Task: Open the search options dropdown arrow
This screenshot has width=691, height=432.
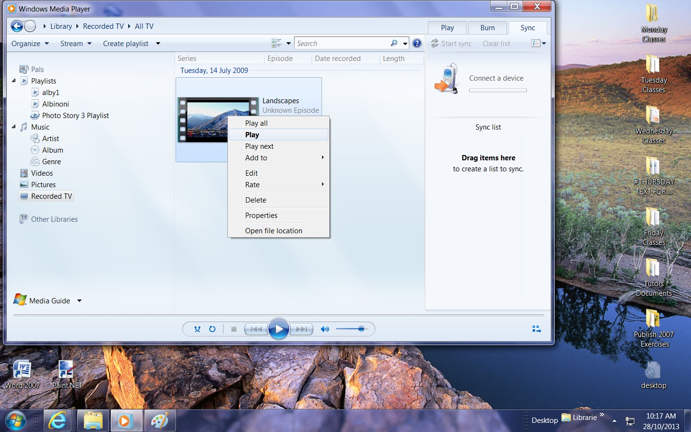Action: click(x=405, y=43)
